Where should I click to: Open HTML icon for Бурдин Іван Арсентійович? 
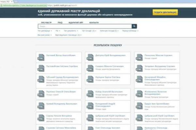click(x=139, y=106)
